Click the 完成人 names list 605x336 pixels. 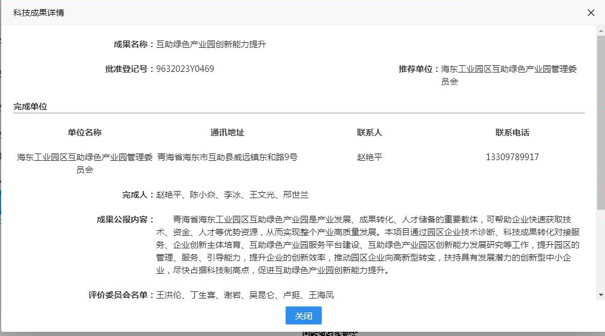232,195
